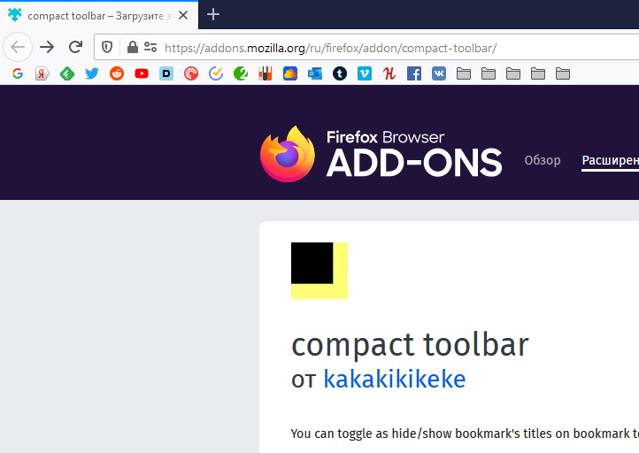Open the orange cloud bookmark icon

[x=290, y=73]
